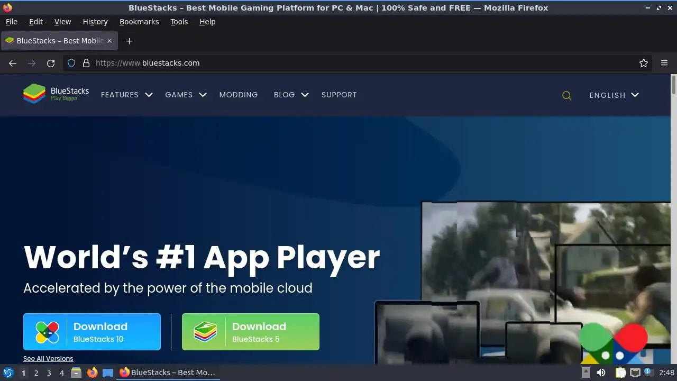Expand the FEATURES dropdown chevron

pos(149,95)
